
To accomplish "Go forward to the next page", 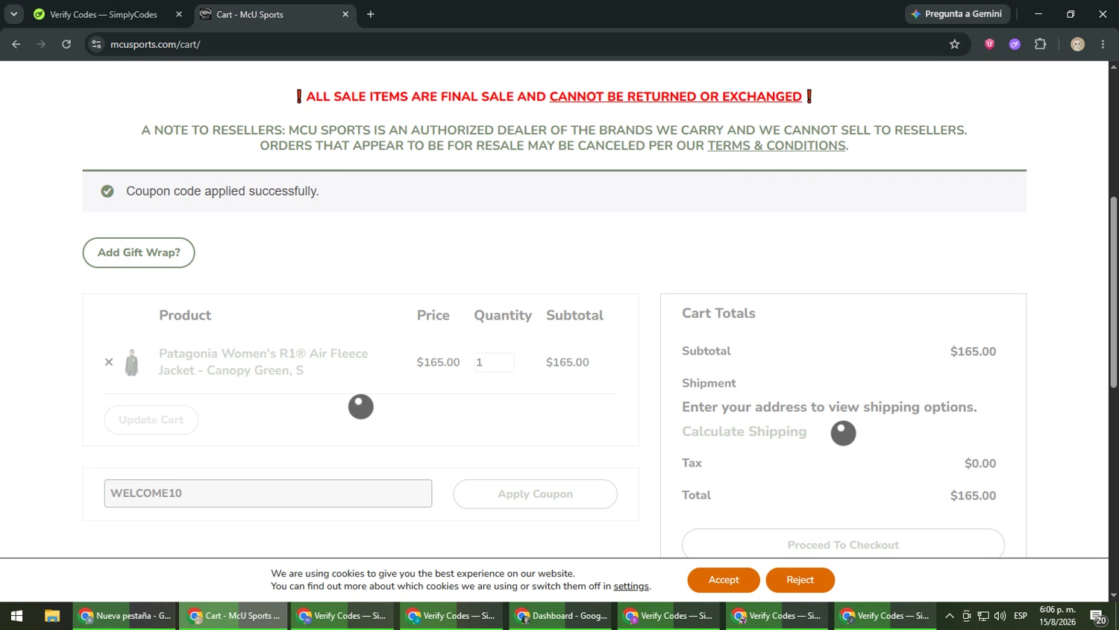I will tap(41, 44).
